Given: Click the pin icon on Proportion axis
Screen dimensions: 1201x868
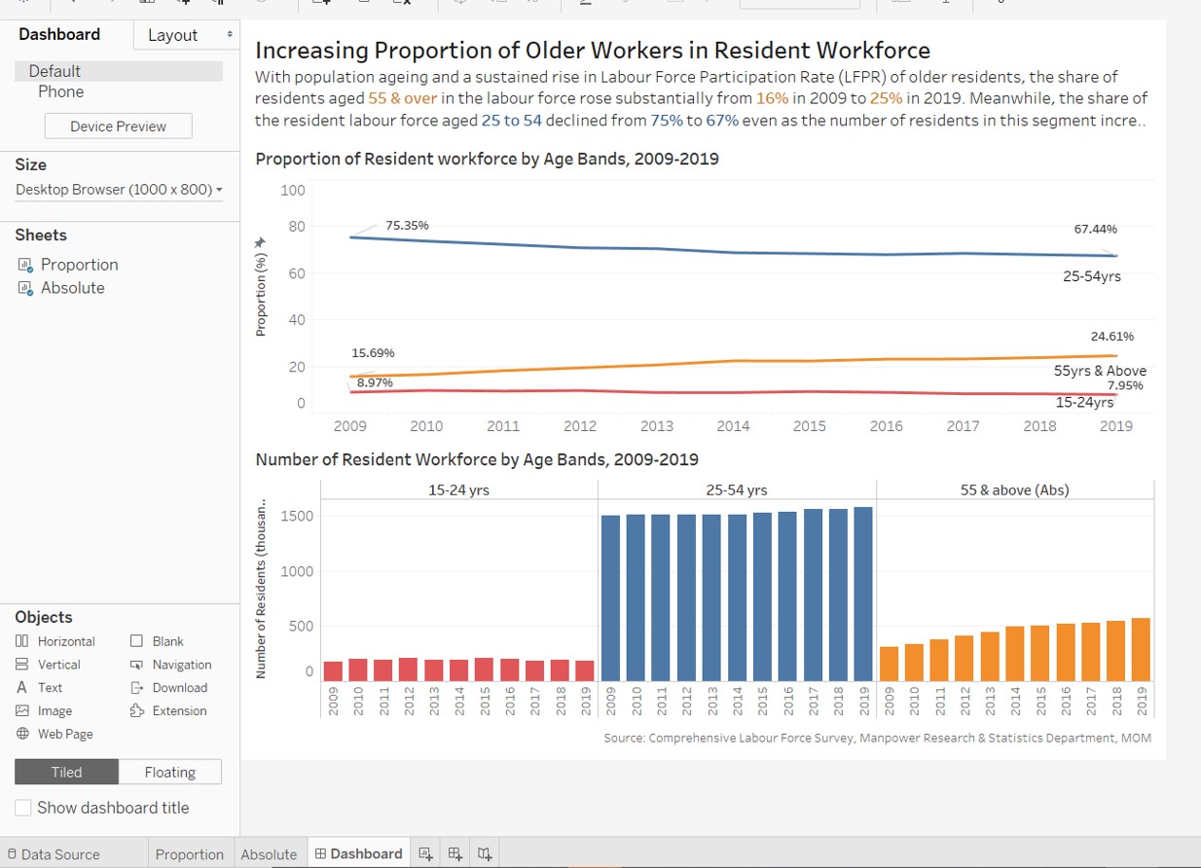Looking at the screenshot, I should click(x=260, y=242).
